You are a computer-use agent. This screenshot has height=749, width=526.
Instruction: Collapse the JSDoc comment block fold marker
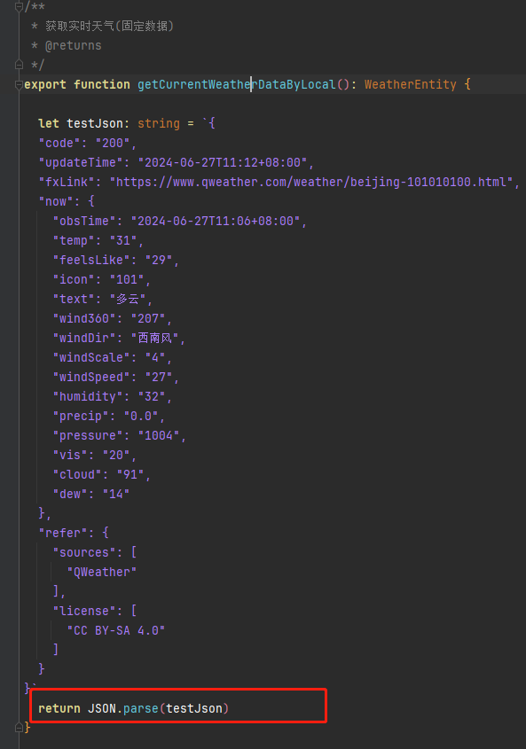coord(19,7)
